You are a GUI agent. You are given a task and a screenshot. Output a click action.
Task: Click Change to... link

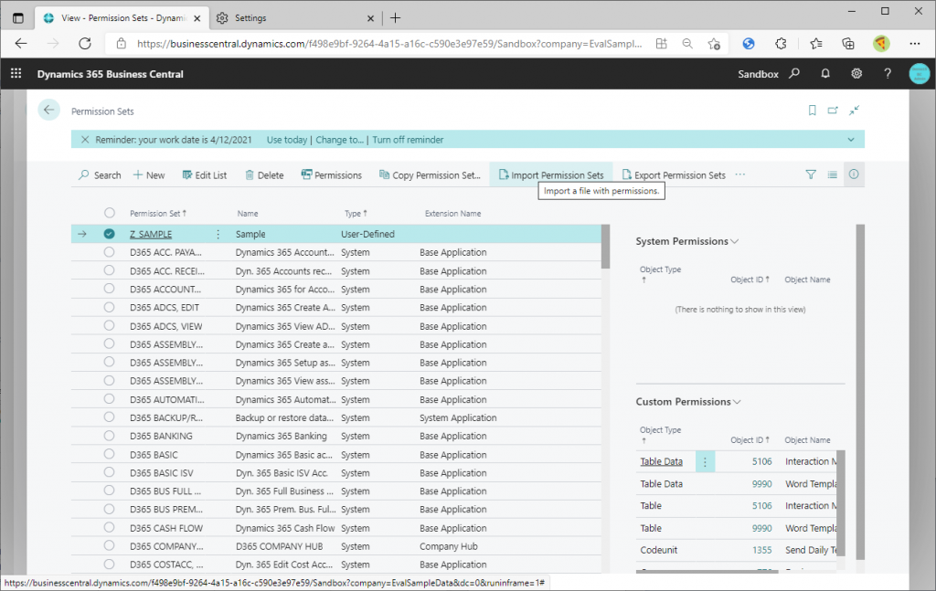click(x=339, y=140)
